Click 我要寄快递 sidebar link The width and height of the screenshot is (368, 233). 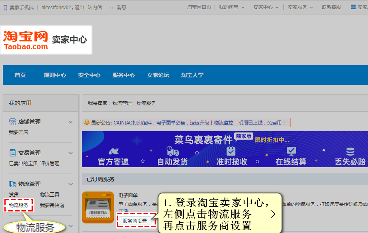click(x=52, y=205)
